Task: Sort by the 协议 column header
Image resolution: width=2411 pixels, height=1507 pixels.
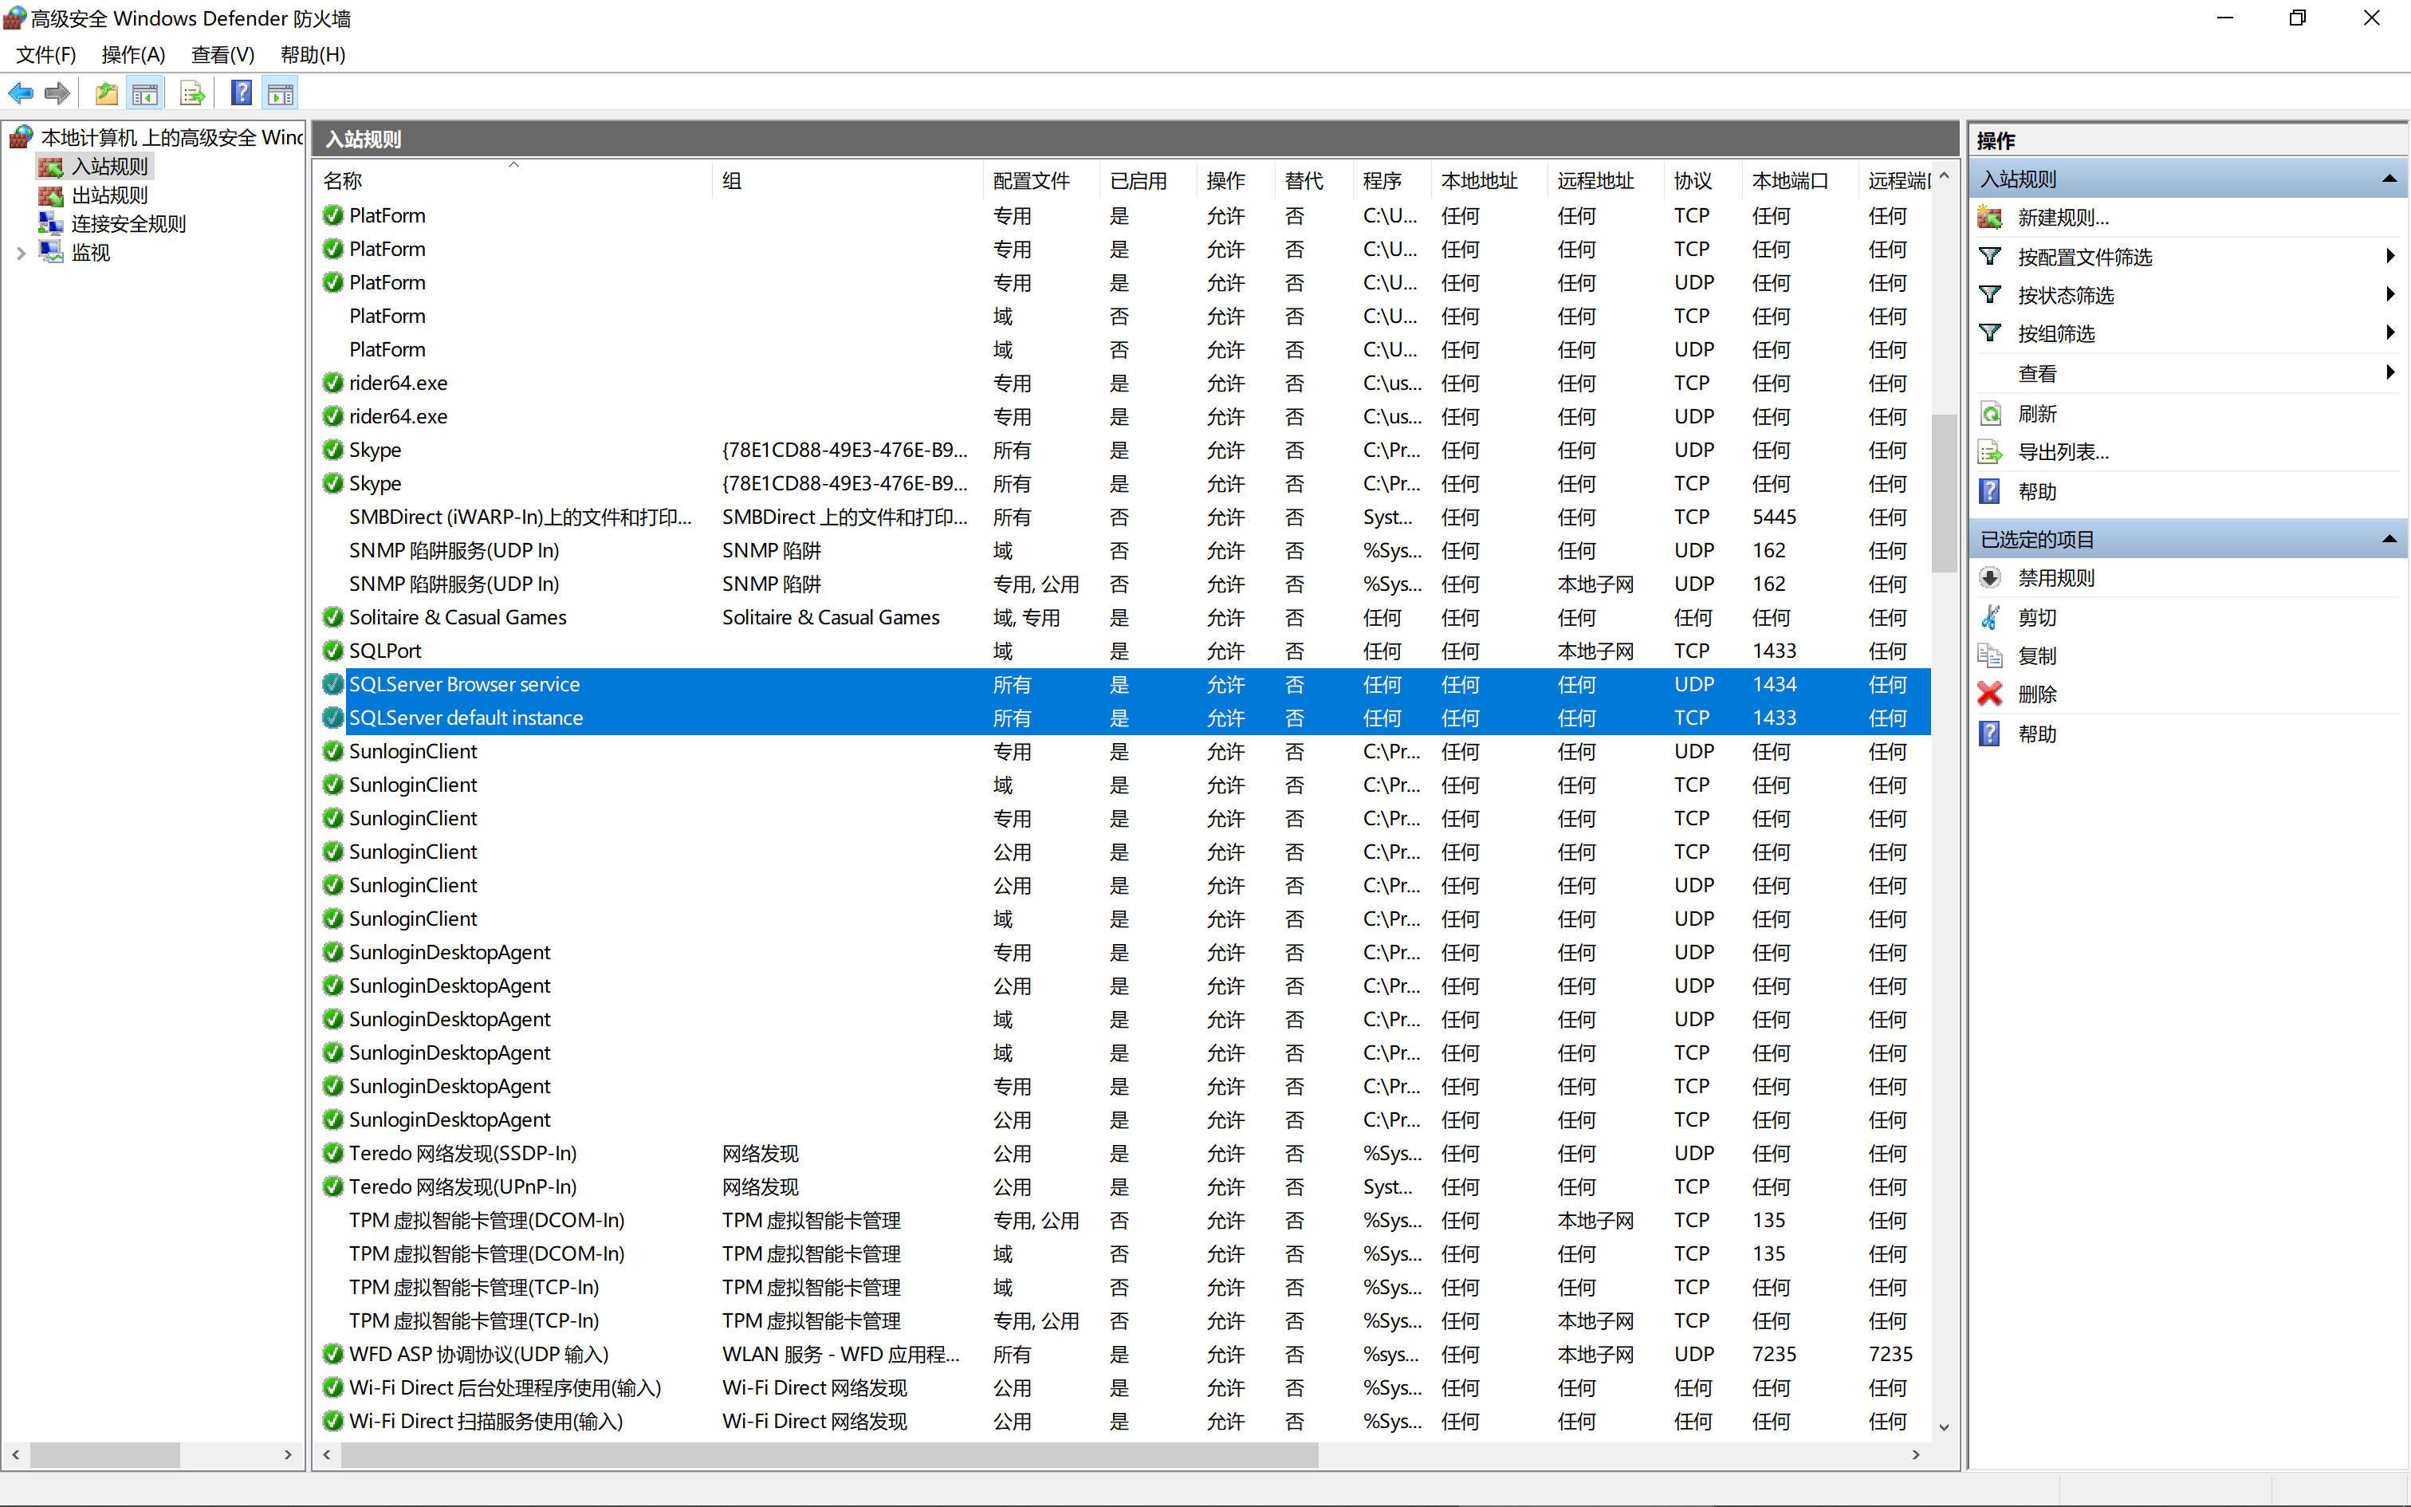Action: tap(1693, 182)
